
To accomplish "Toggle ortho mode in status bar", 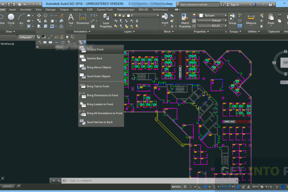I will tap(200, 187).
